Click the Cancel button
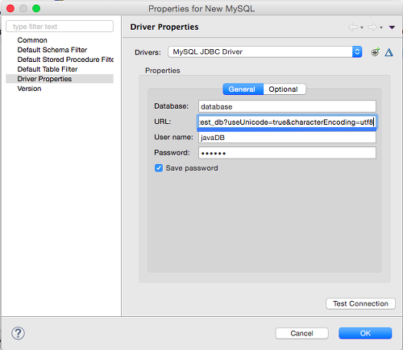The image size is (403, 350). pyautogui.click(x=301, y=333)
